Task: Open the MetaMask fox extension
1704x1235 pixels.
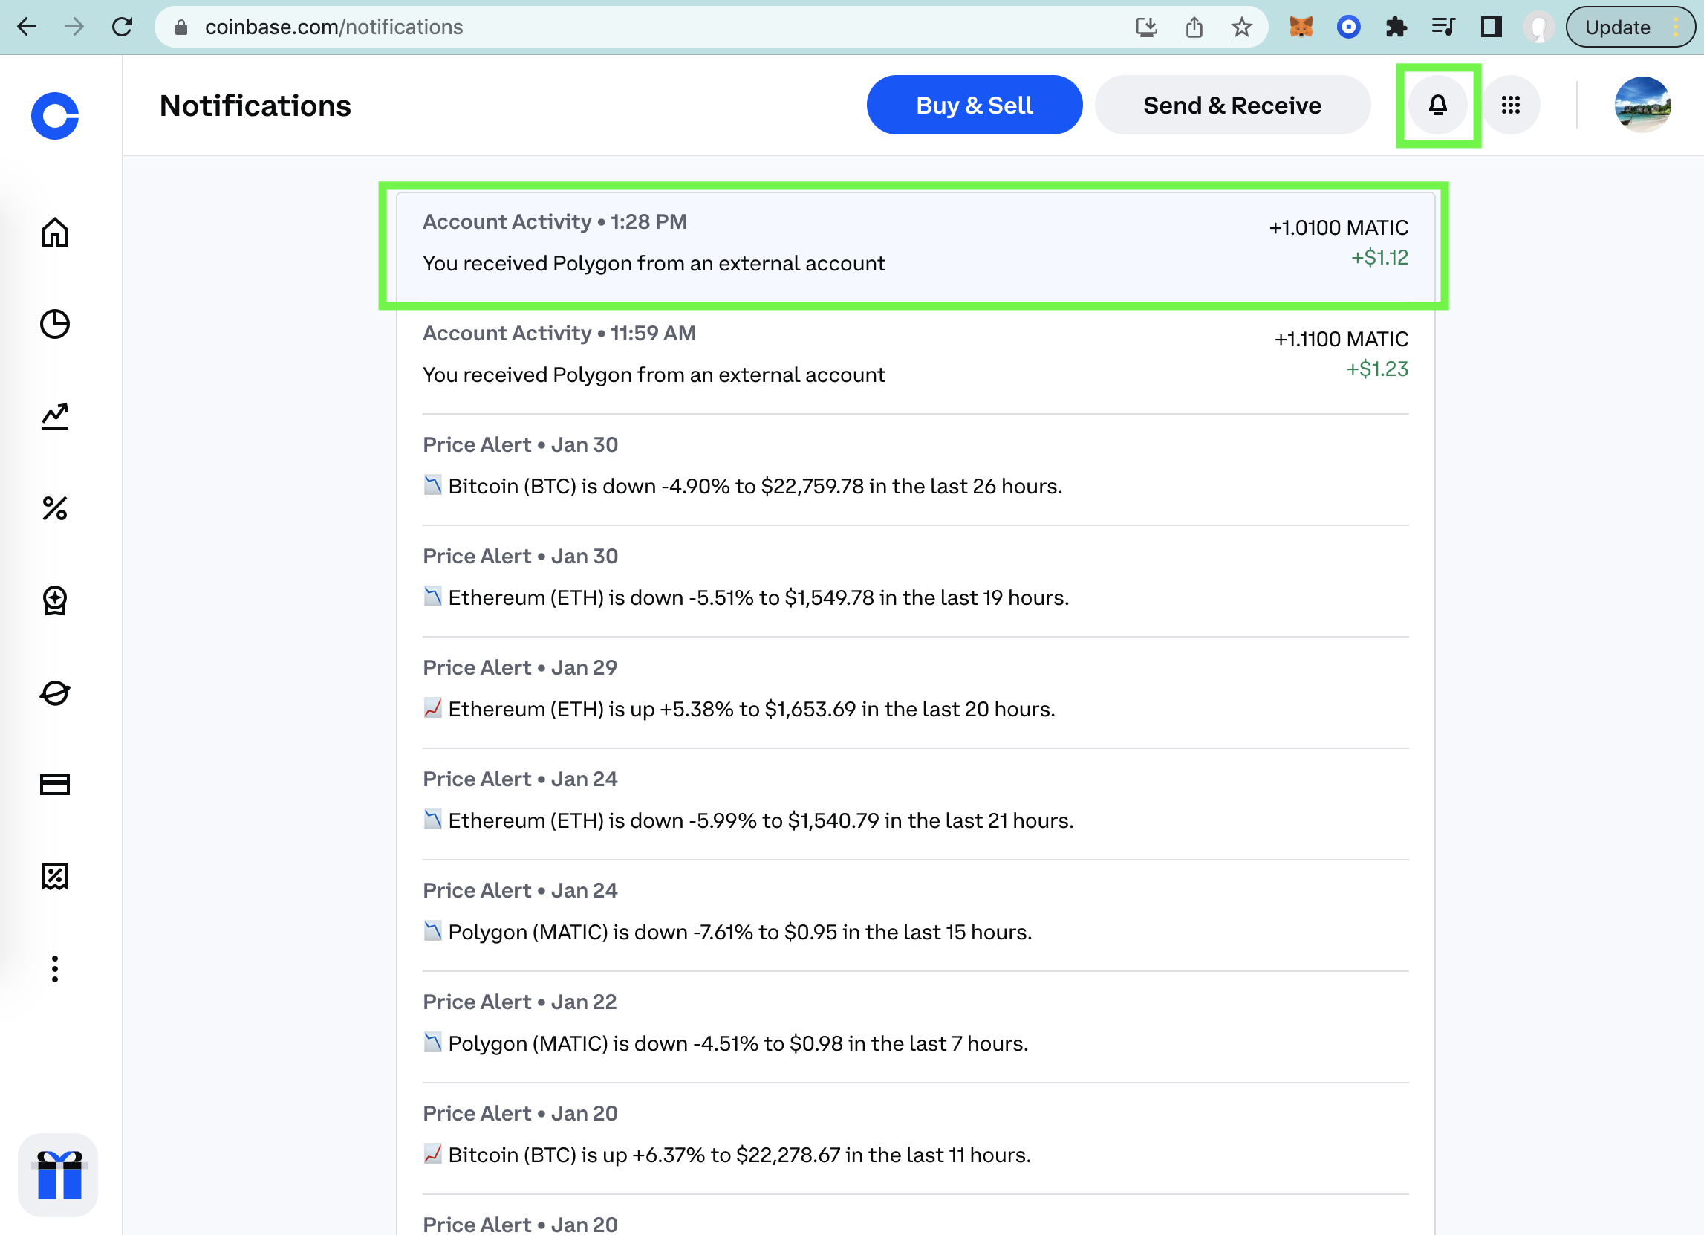Action: pos(1301,27)
